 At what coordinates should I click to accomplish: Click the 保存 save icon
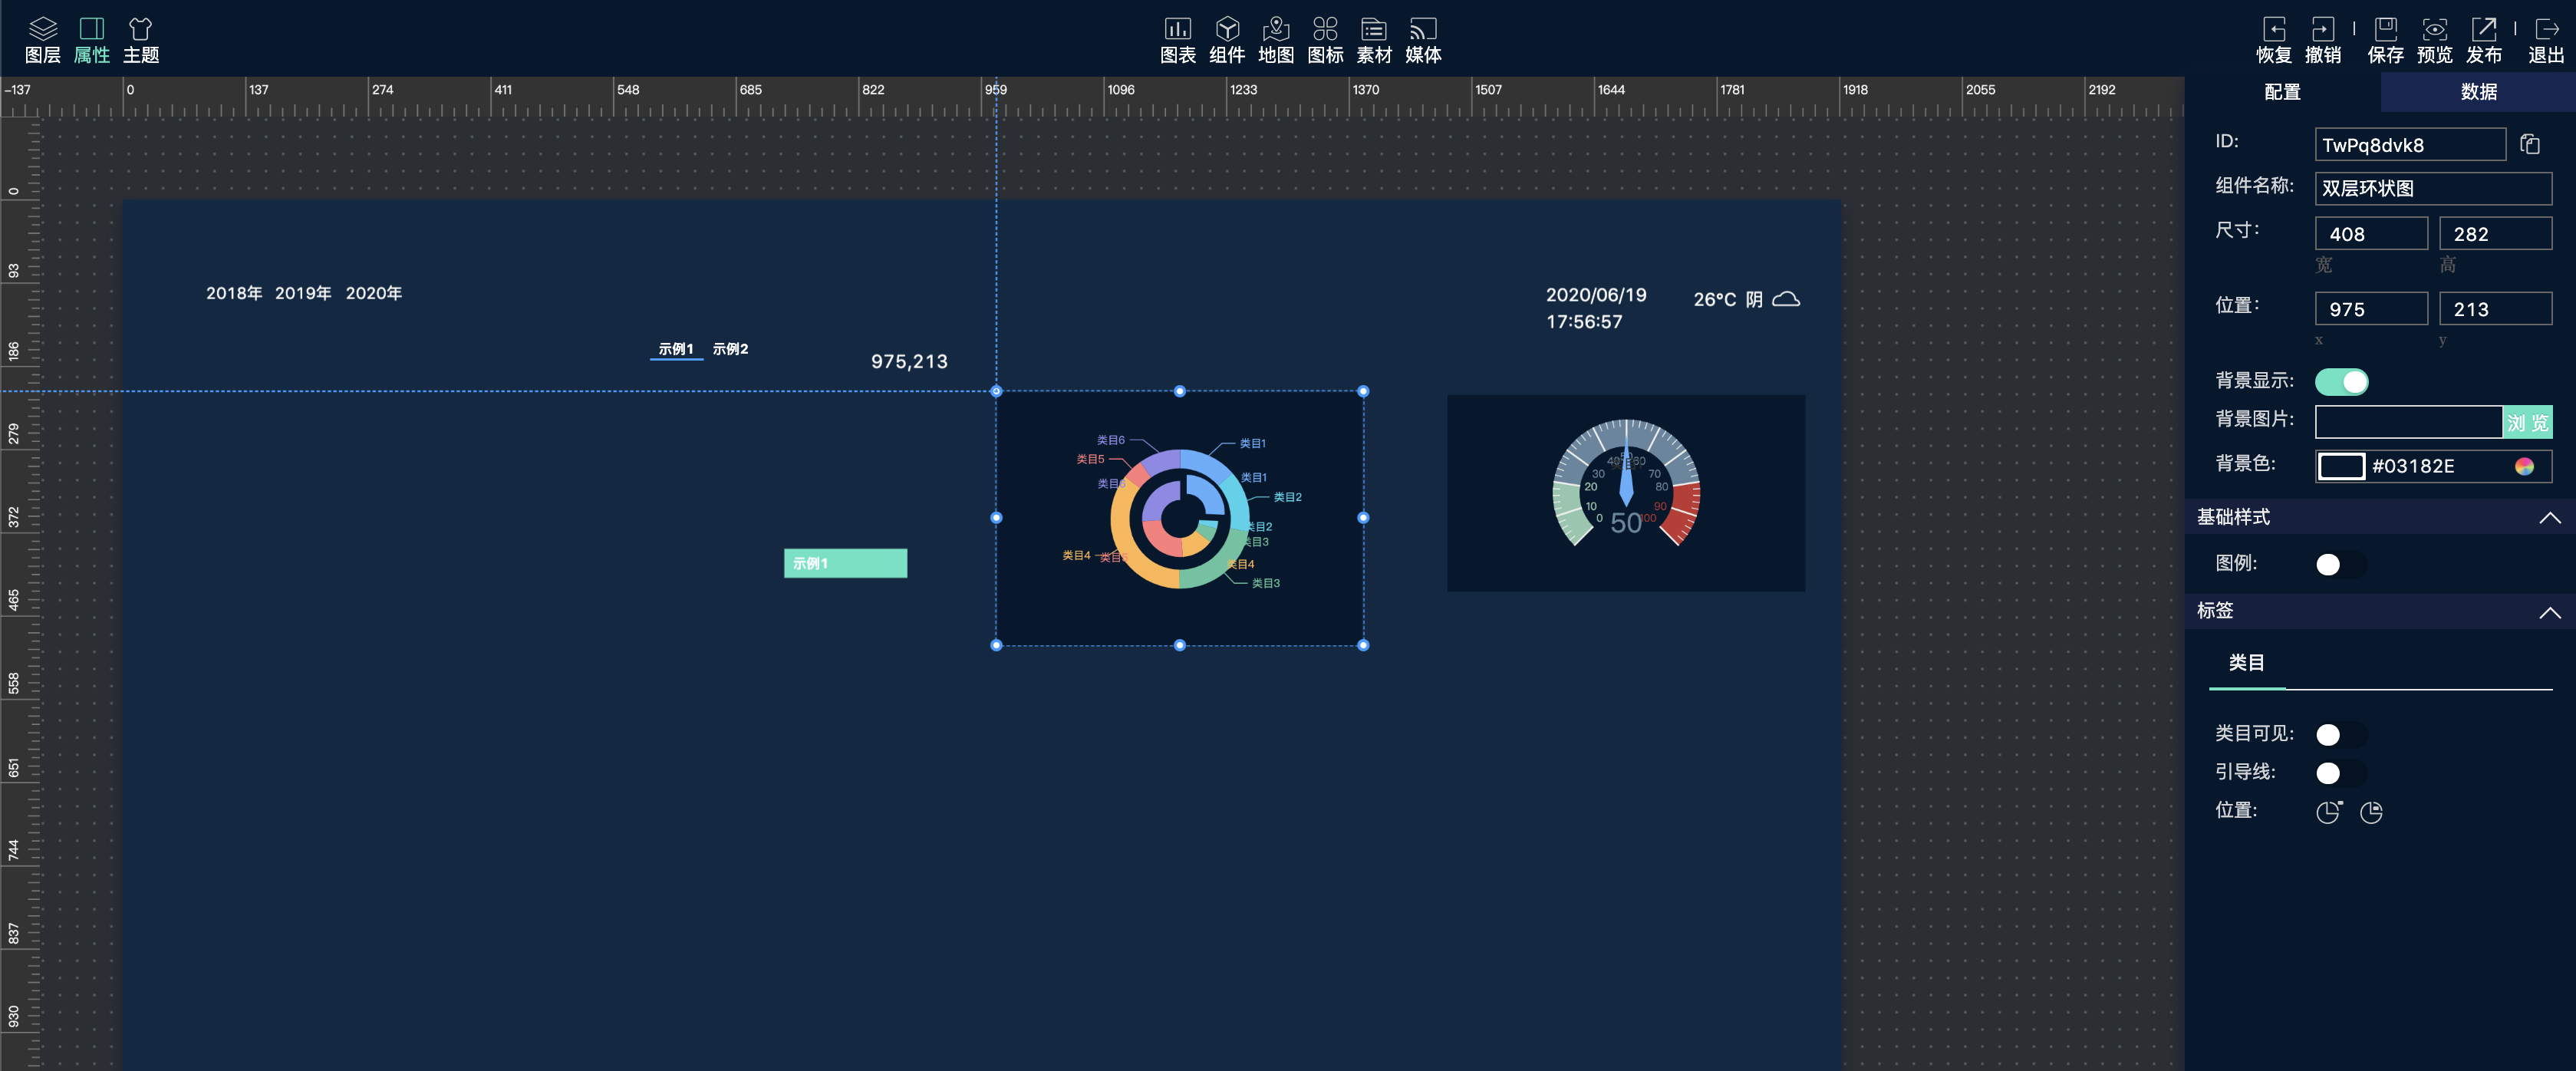(2385, 40)
